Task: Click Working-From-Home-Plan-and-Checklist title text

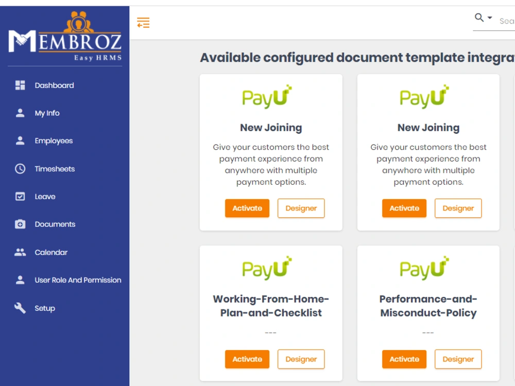Action: tap(271, 306)
